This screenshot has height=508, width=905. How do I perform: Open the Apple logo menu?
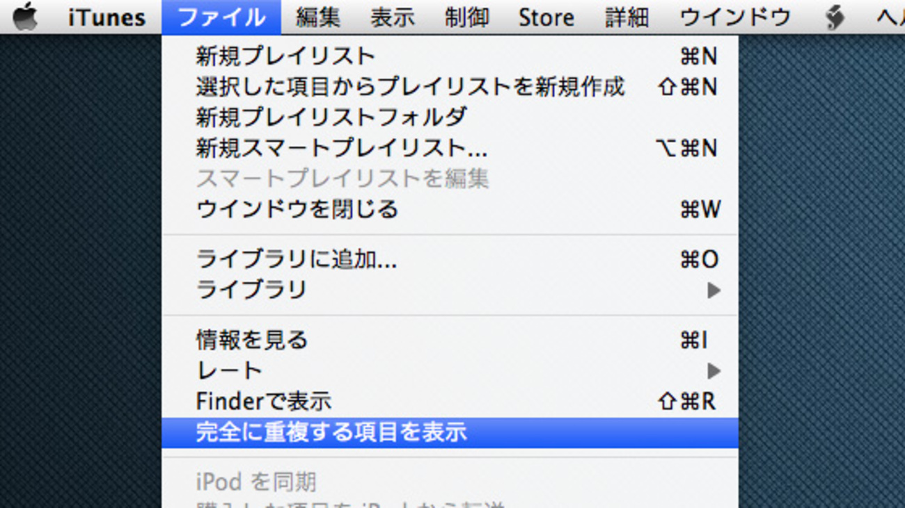(26, 17)
